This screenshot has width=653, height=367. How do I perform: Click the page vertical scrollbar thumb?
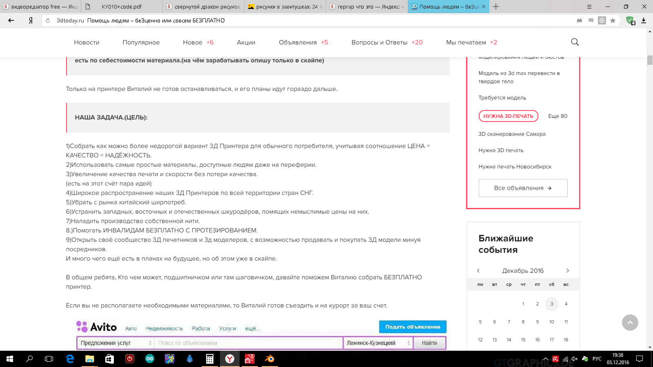tap(650, 60)
